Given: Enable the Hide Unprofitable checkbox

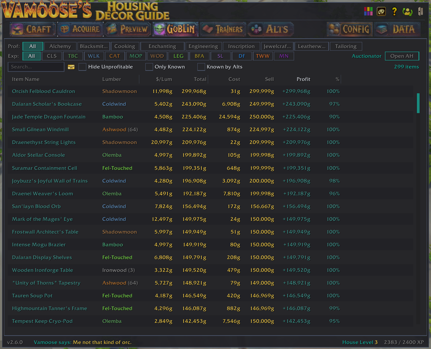Looking at the screenshot, I should pyautogui.click(x=82, y=67).
